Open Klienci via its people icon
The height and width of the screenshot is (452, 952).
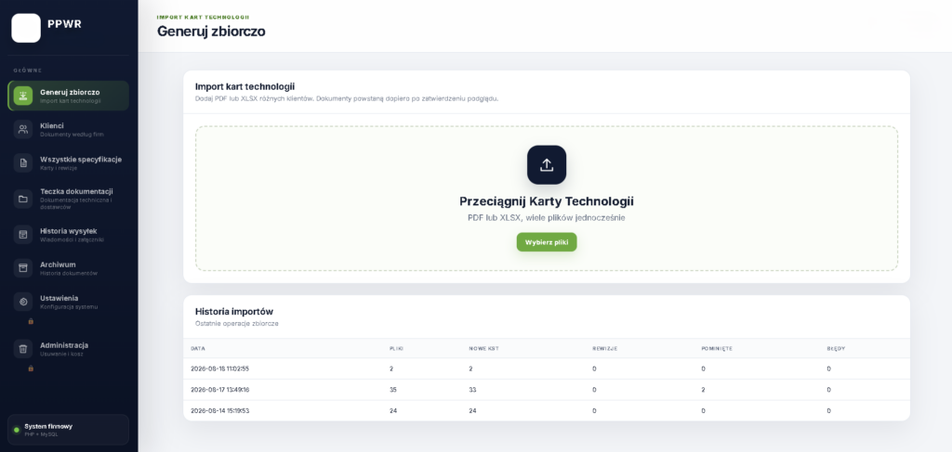[23, 130]
